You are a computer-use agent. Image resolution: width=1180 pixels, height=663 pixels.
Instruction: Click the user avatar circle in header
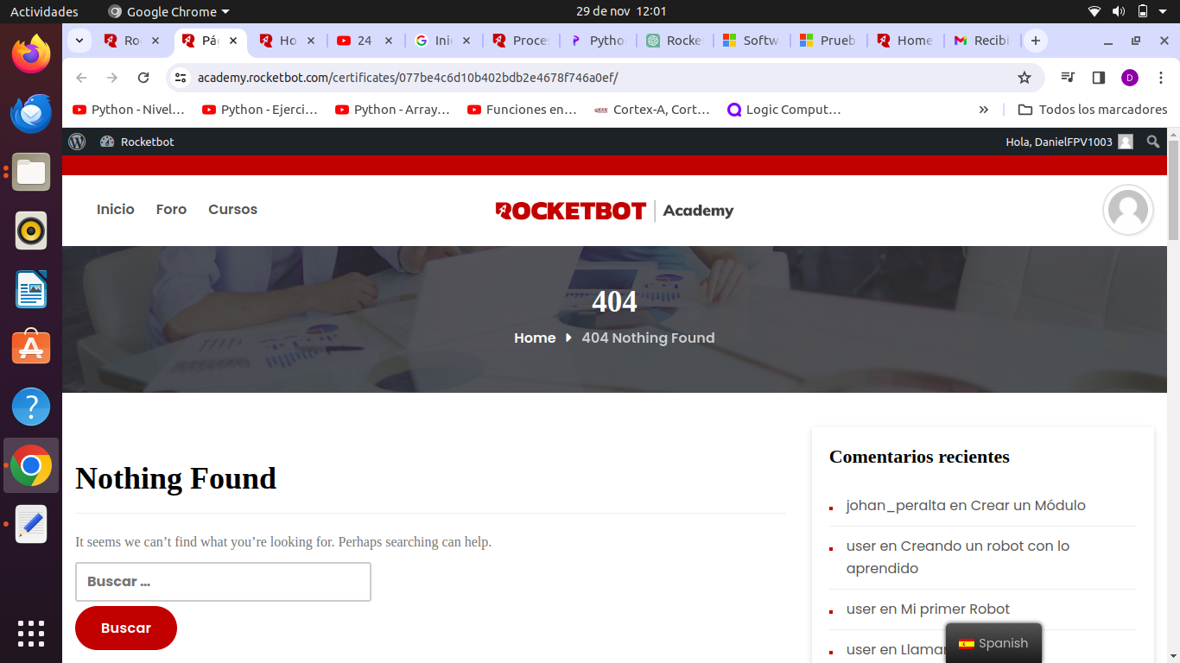pos(1127,210)
